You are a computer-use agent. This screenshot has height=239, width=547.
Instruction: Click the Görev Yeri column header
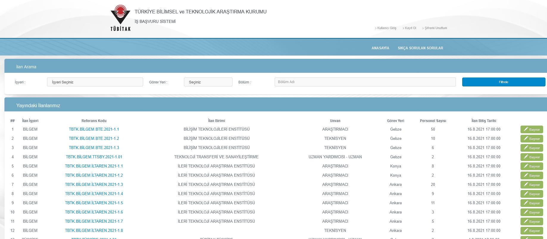pos(396,121)
